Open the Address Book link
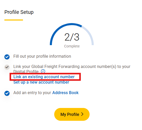 65,93
